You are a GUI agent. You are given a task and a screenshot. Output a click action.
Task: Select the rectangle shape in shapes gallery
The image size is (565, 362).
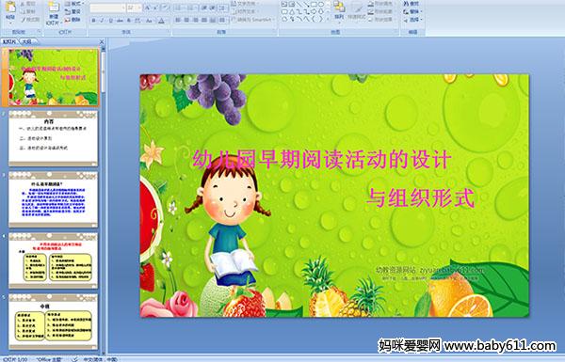314,5
